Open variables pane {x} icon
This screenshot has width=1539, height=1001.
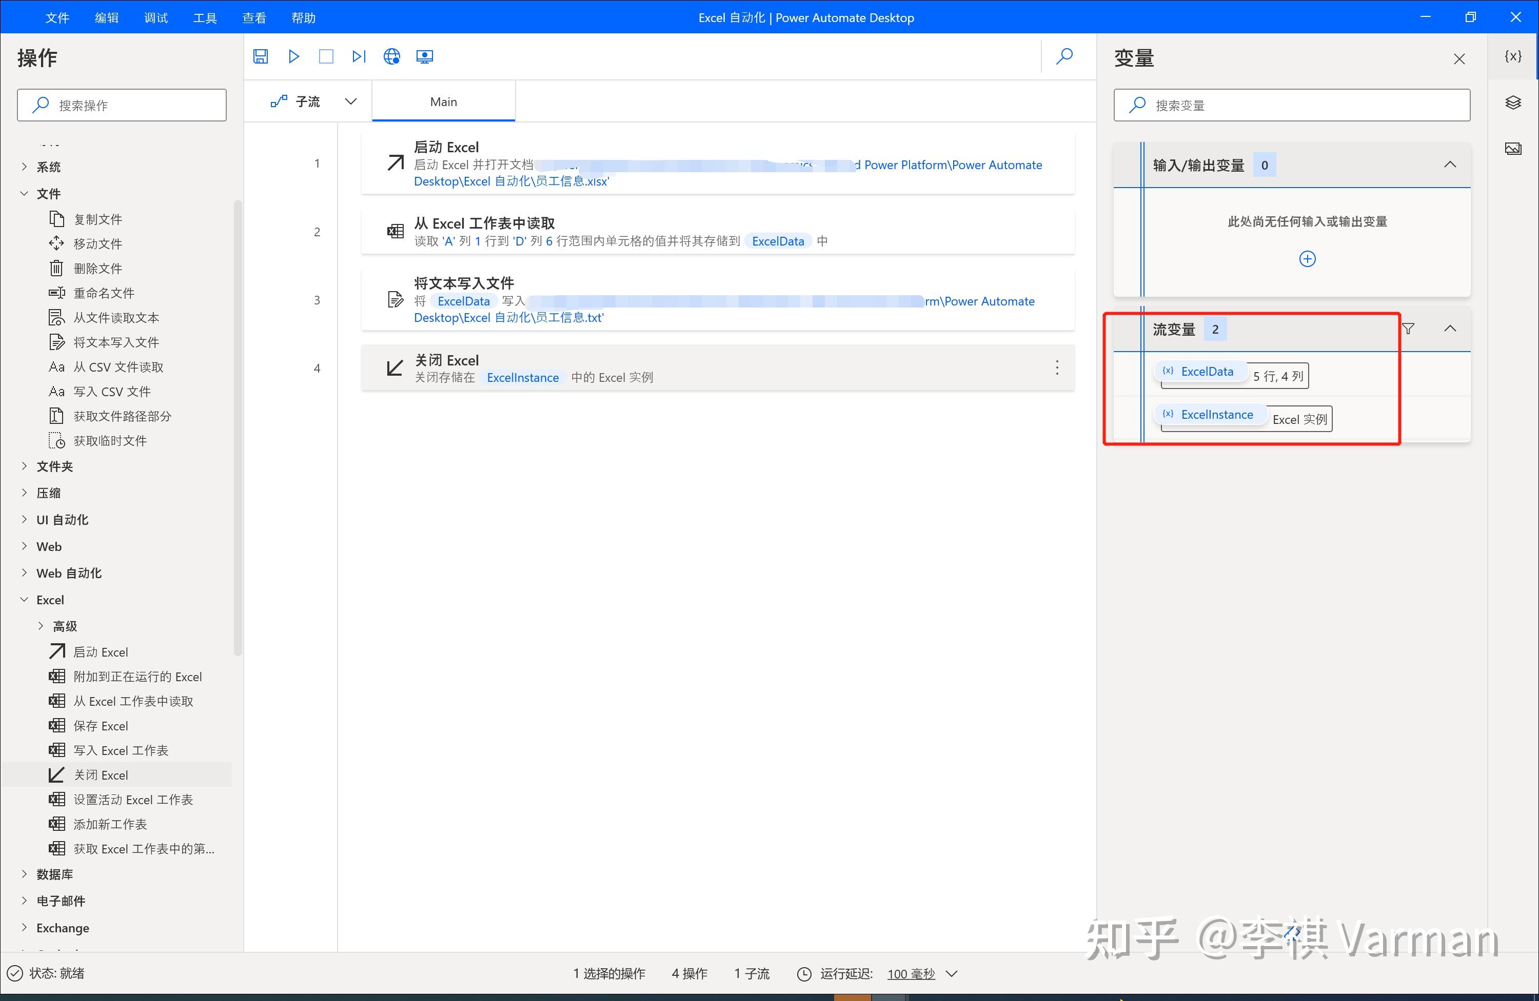click(1513, 56)
